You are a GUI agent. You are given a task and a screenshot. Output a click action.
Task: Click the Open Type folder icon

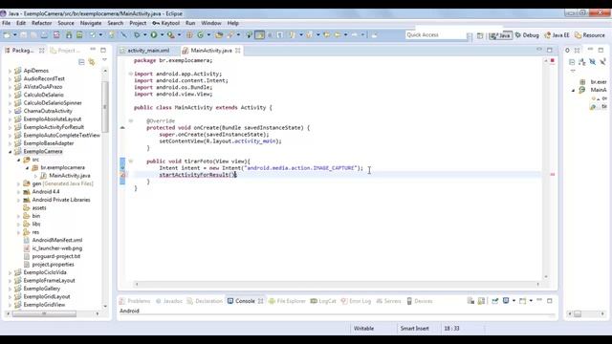pos(219,35)
